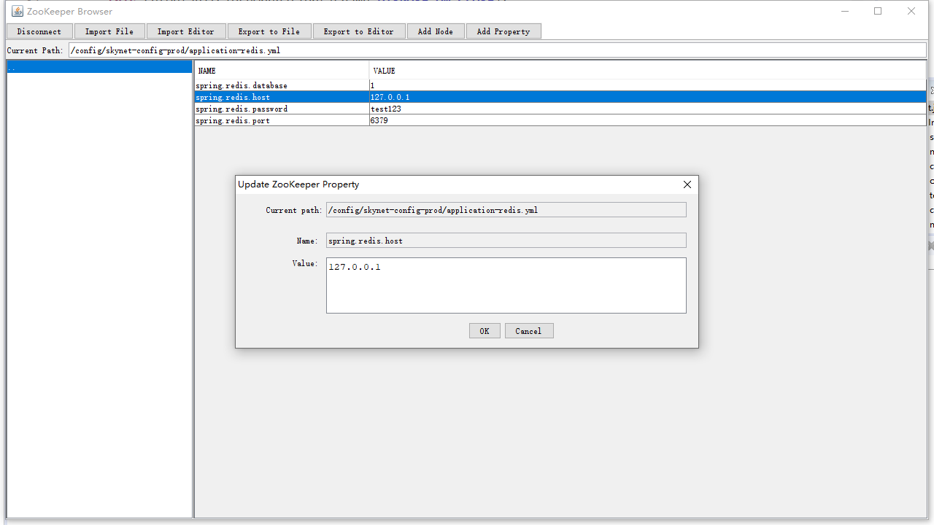This screenshot has width=934, height=525.
Task: Confirm the dialog with OK
Action: click(x=485, y=331)
